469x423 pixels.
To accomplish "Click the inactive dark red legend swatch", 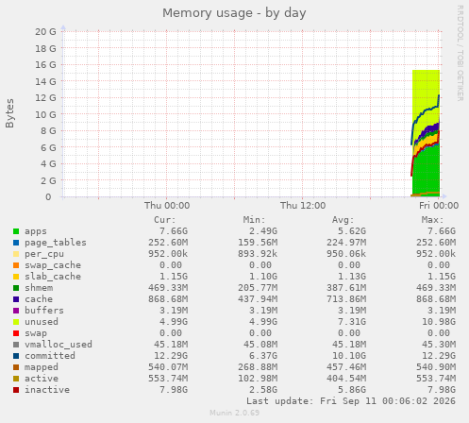I will [x=16, y=390].
